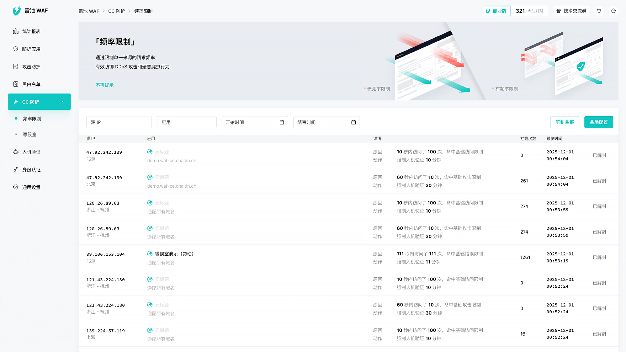The height and width of the screenshot is (352, 626).
Task: Click the 全局配置 button
Action: [x=598, y=122]
